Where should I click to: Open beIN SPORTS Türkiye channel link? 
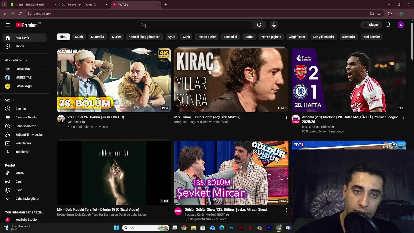316,127
